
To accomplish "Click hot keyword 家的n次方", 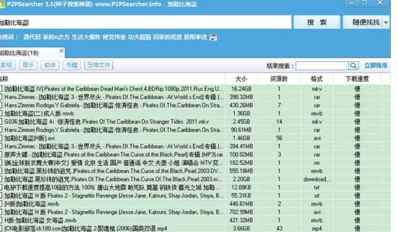I will point(56,37).
